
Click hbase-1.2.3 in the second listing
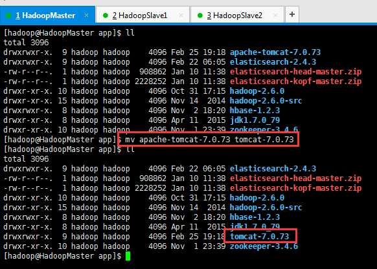click(255, 217)
